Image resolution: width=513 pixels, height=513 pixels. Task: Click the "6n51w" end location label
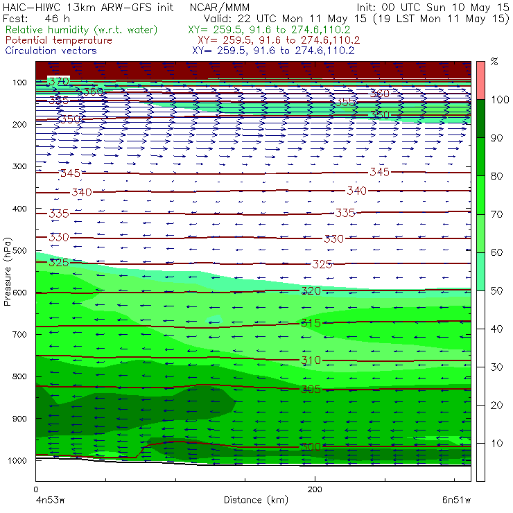point(456,501)
